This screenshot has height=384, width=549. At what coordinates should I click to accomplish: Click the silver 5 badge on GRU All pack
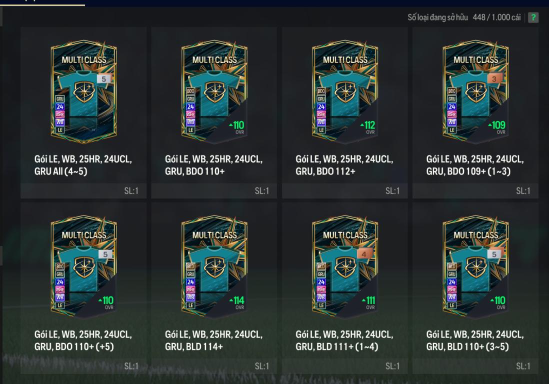pyautogui.click(x=103, y=79)
